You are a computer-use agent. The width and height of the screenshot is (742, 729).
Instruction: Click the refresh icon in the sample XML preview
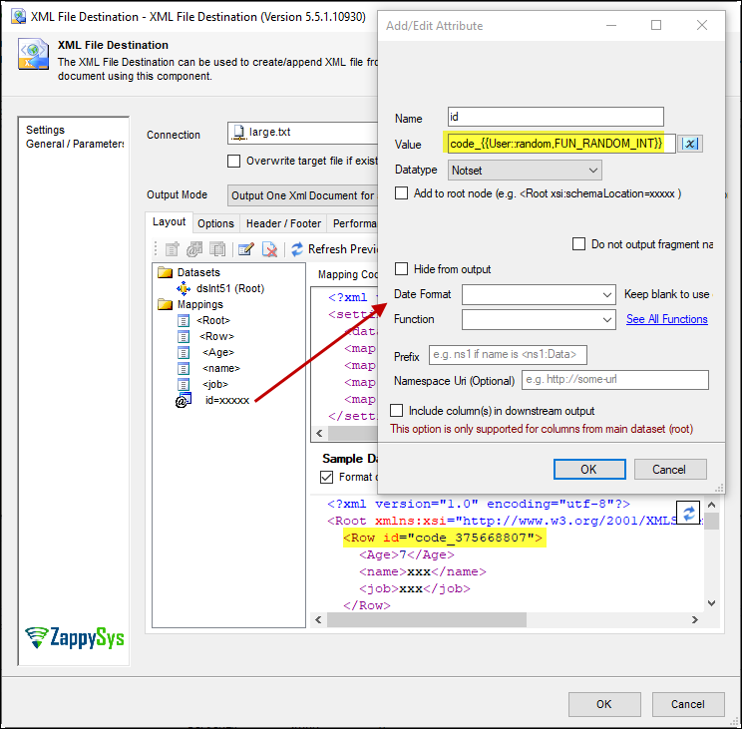click(688, 513)
